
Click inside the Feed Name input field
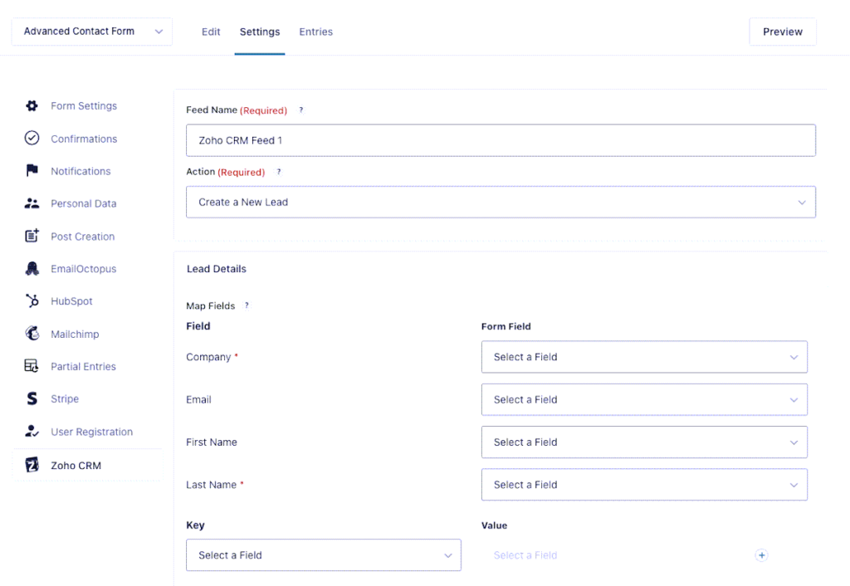coord(501,140)
